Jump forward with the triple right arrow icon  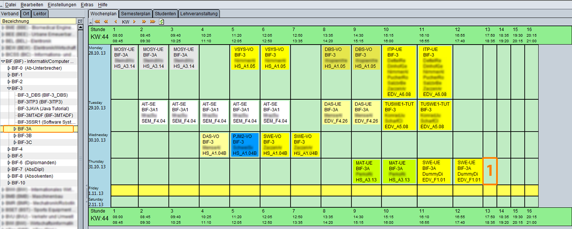[153, 21]
